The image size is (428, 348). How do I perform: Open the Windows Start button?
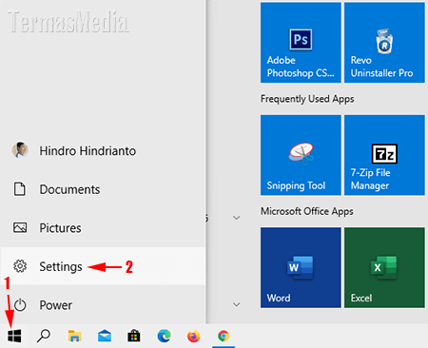tap(14, 336)
